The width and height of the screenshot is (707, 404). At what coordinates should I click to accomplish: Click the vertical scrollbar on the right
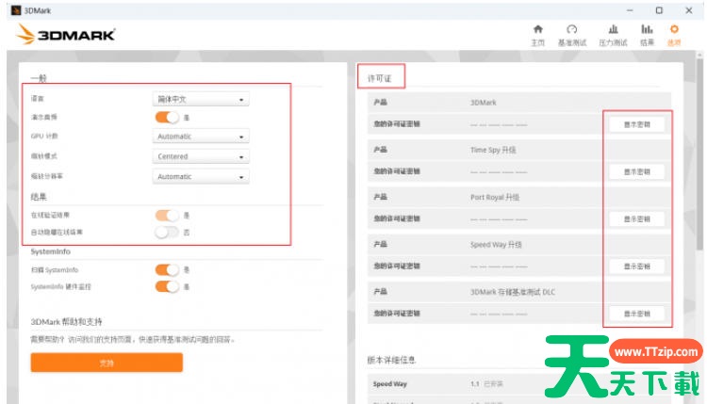(699, 154)
